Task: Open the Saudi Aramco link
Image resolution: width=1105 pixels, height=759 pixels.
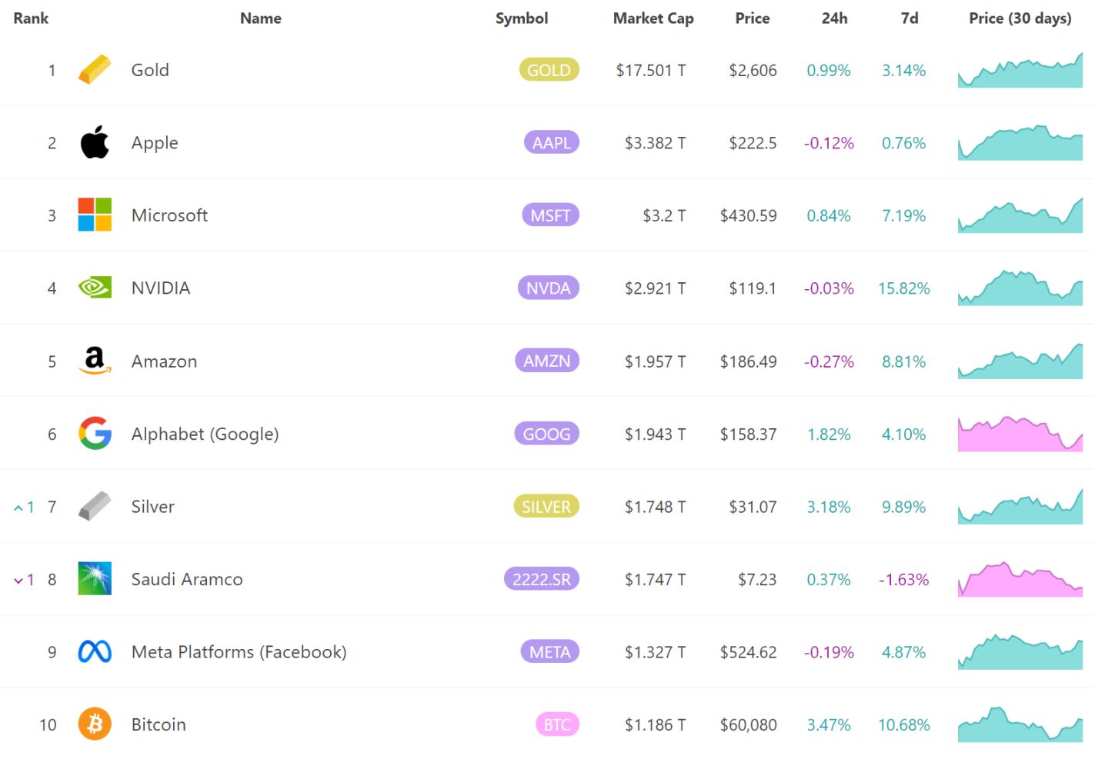Action: coord(187,579)
